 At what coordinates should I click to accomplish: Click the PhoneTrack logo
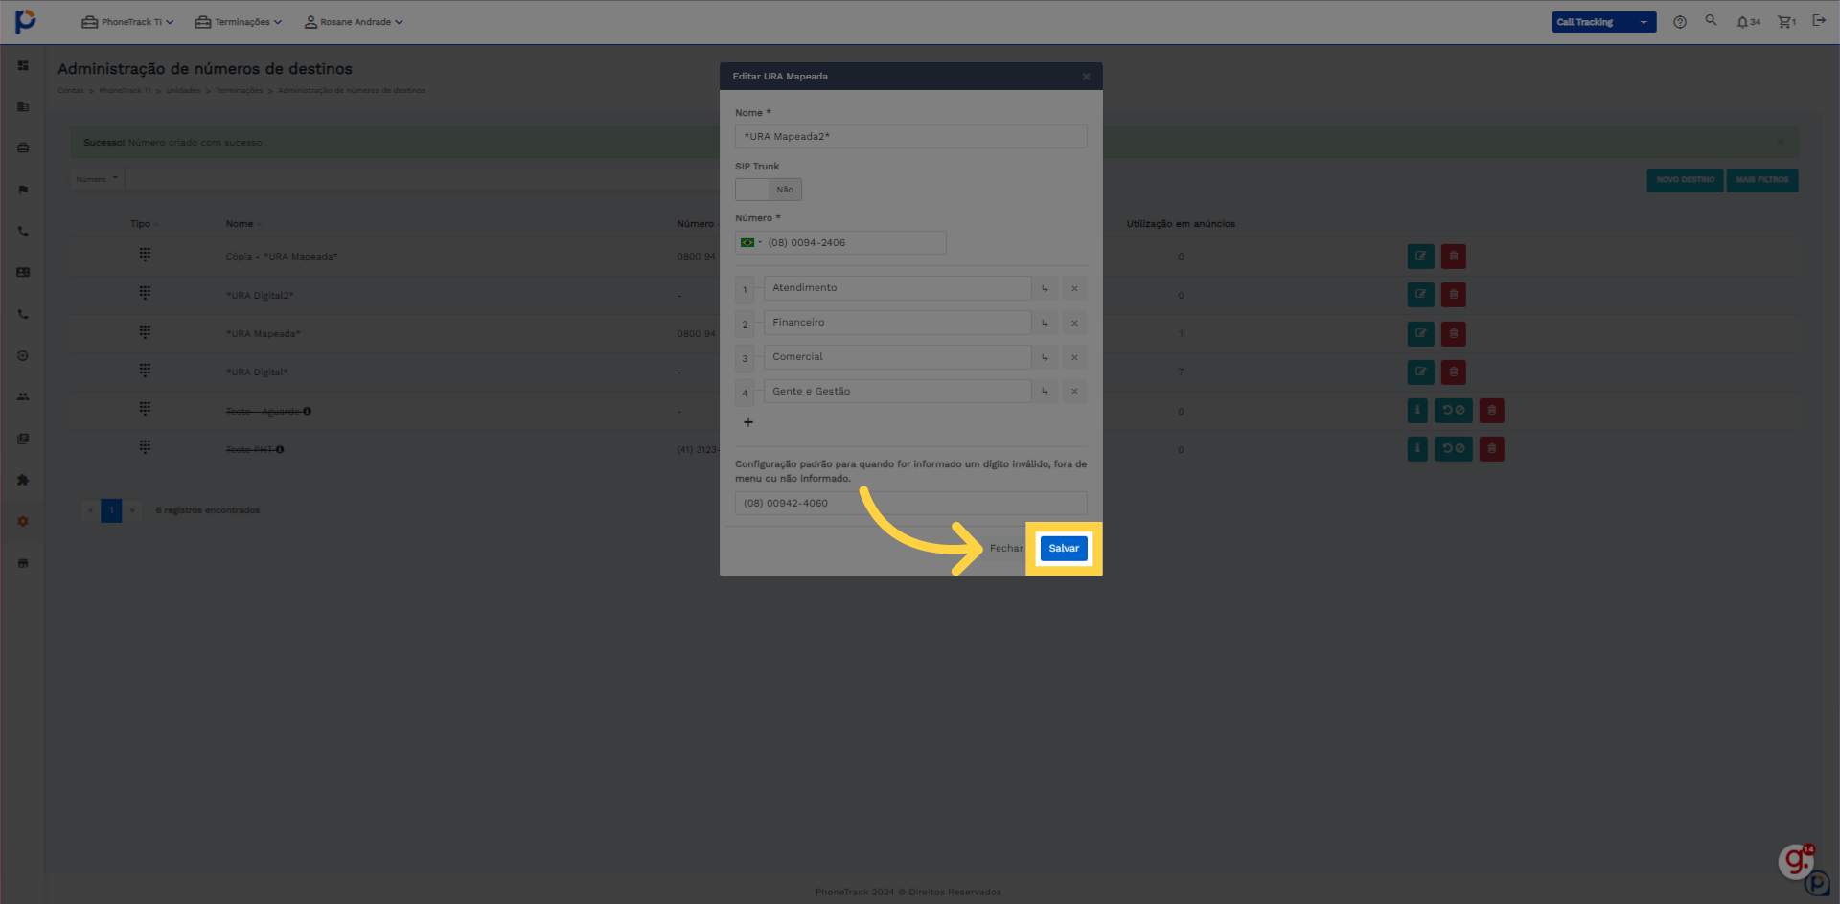(26, 21)
